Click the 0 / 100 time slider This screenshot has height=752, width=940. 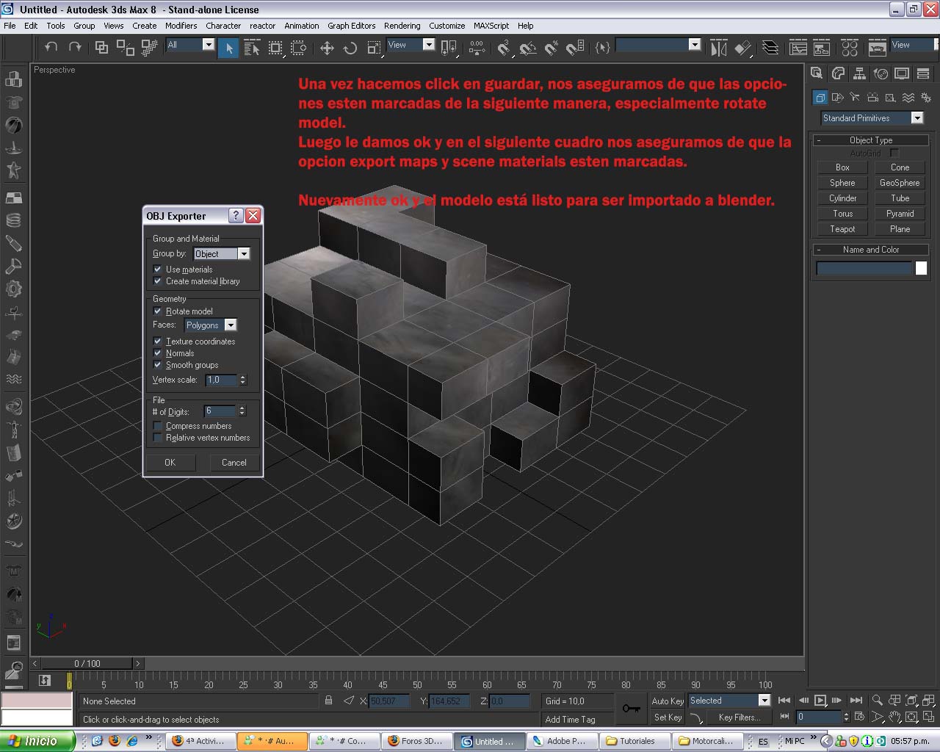pyautogui.click(x=87, y=663)
